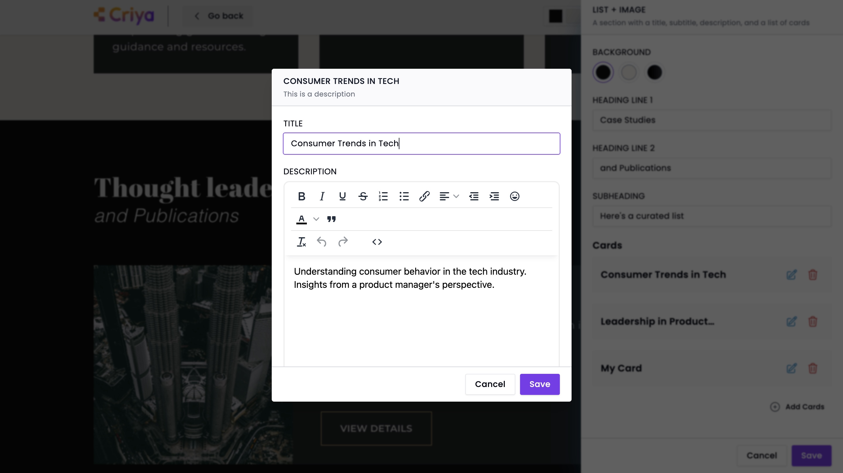The width and height of the screenshot is (843, 473).
Task: Click the Title input field
Action: tap(422, 144)
